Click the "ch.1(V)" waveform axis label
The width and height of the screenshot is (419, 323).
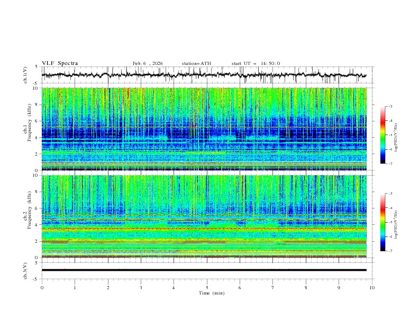[x=25, y=75]
